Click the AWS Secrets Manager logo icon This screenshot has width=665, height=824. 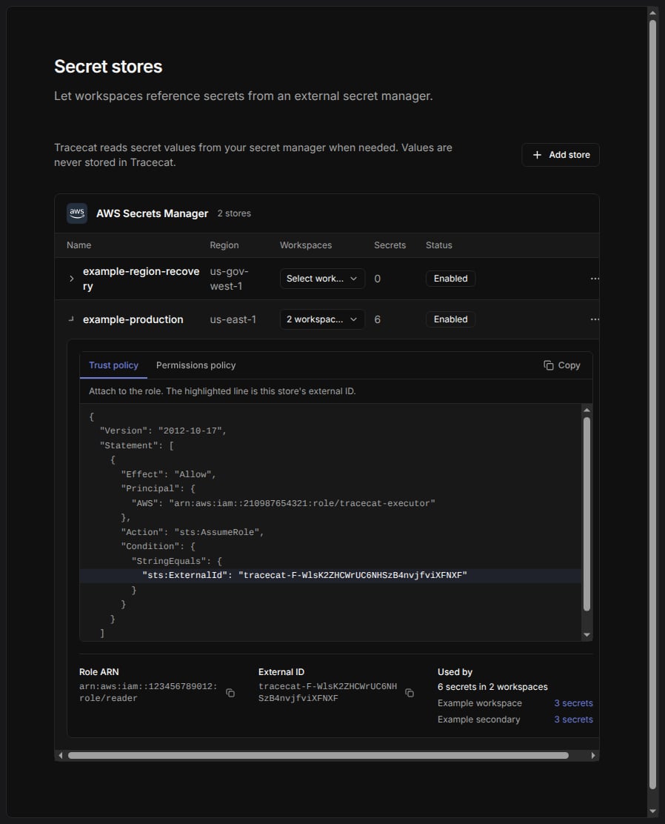[77, 213]
